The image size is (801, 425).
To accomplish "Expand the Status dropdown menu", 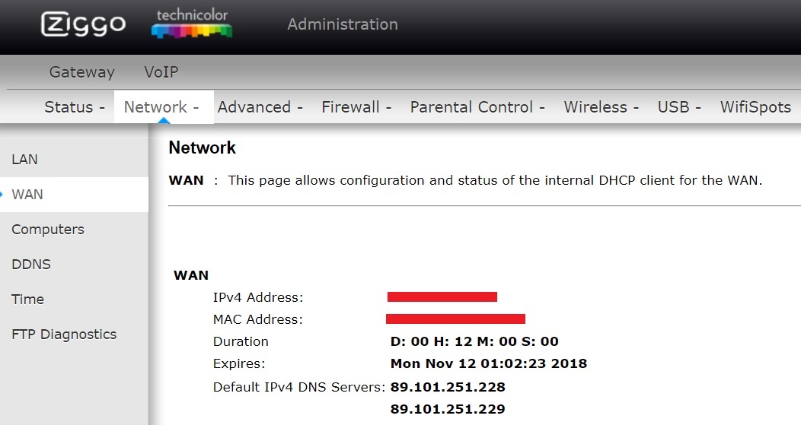I will pyautogui.click(x=74, y=107).
